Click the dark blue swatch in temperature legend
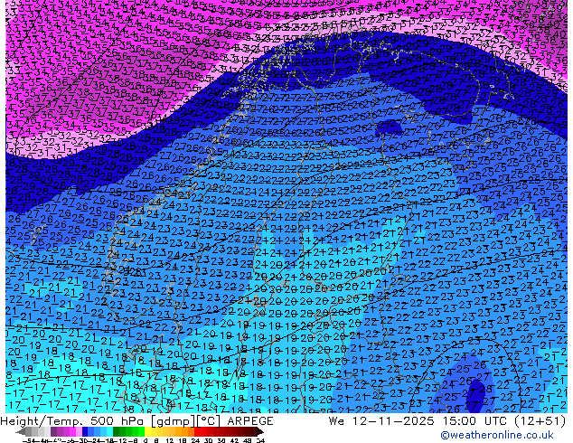Viewport: 573px width, 443px height. [85, 431]
